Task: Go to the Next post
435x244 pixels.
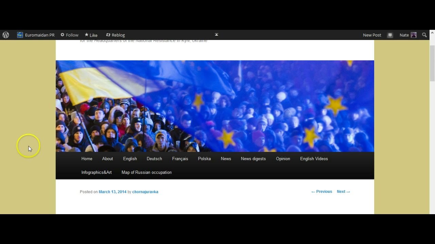Action: tap(344, 191)
